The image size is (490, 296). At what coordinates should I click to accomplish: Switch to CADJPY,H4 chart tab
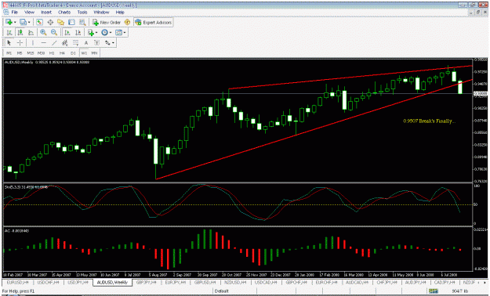tap(445, 282)
